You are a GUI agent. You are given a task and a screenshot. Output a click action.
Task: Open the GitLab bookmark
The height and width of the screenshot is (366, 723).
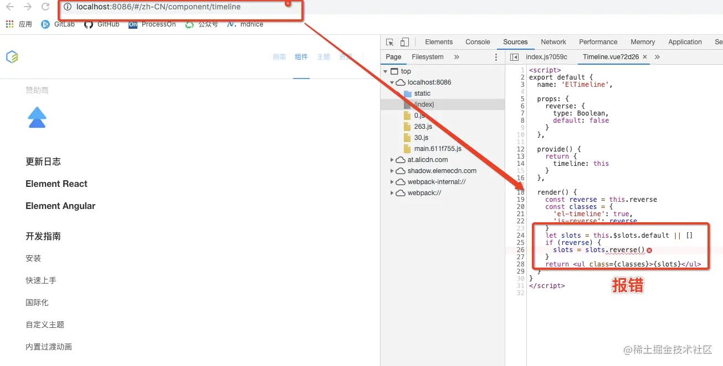click(x=58, y=24)
